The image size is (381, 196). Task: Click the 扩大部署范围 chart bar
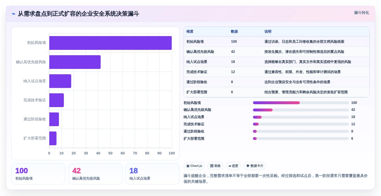[x=53, y=138]
